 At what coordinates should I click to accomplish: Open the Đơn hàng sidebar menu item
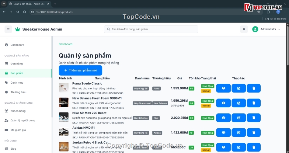pos(16,64)
